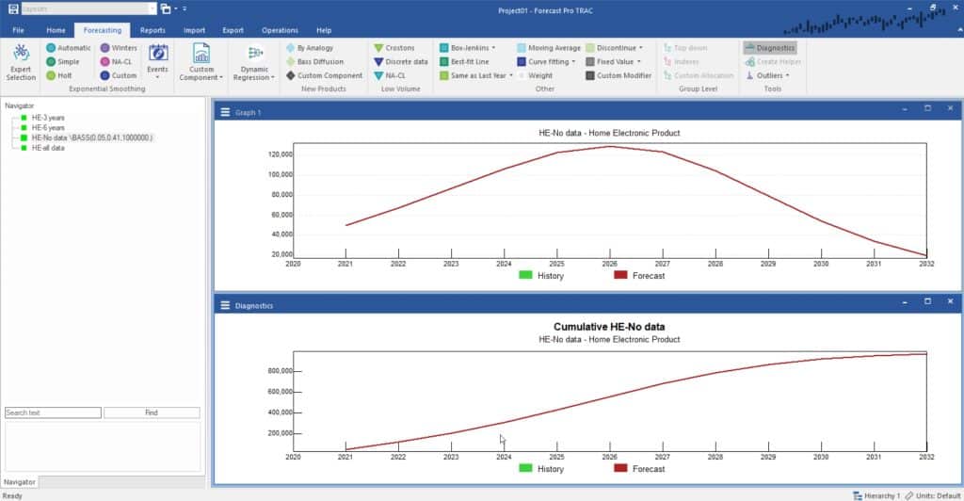Viewport: 964px width, 501px height.
Task: Expand the Custom Component dropdown
Action: [201, 61]
